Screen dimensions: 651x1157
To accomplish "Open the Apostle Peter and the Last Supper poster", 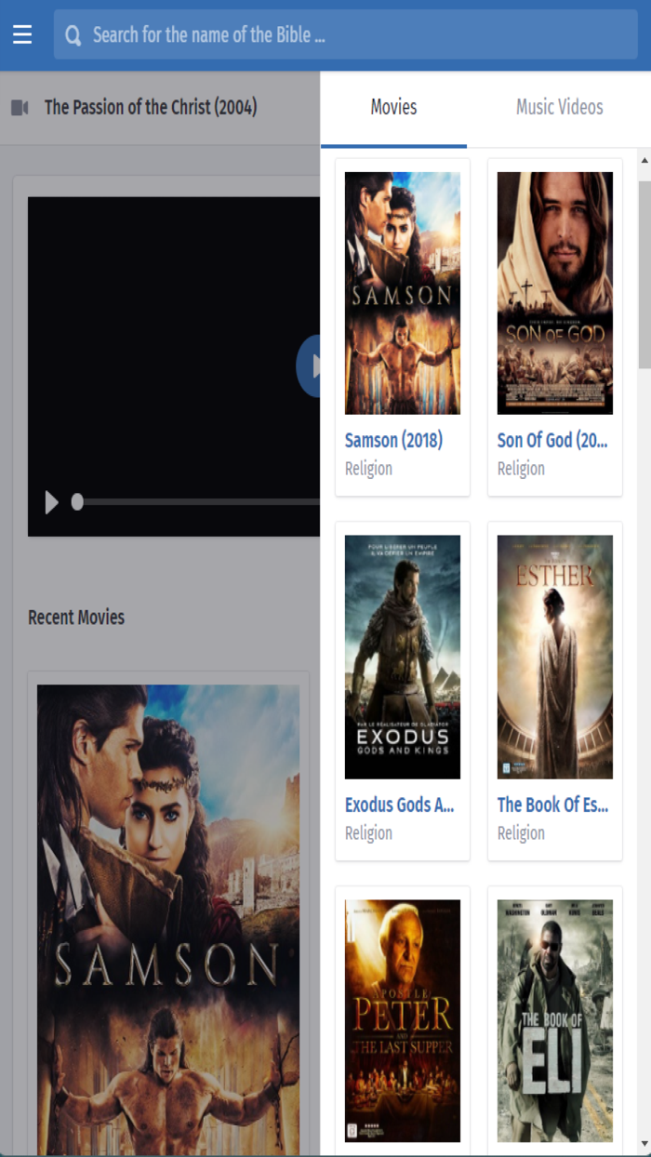I will tap(403, 1020).
